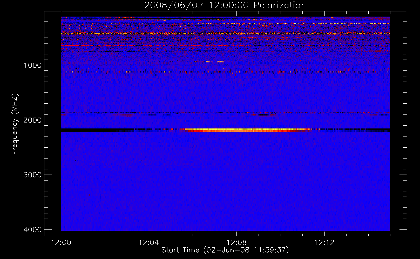
Task: Click the 4000 frequency tick label
Action: 32,230
